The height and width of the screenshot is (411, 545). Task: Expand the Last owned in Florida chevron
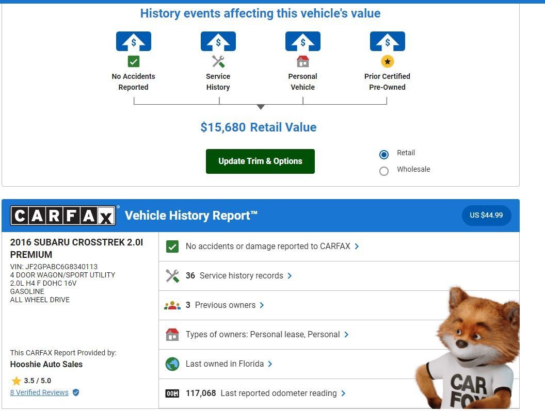(270, 364)
